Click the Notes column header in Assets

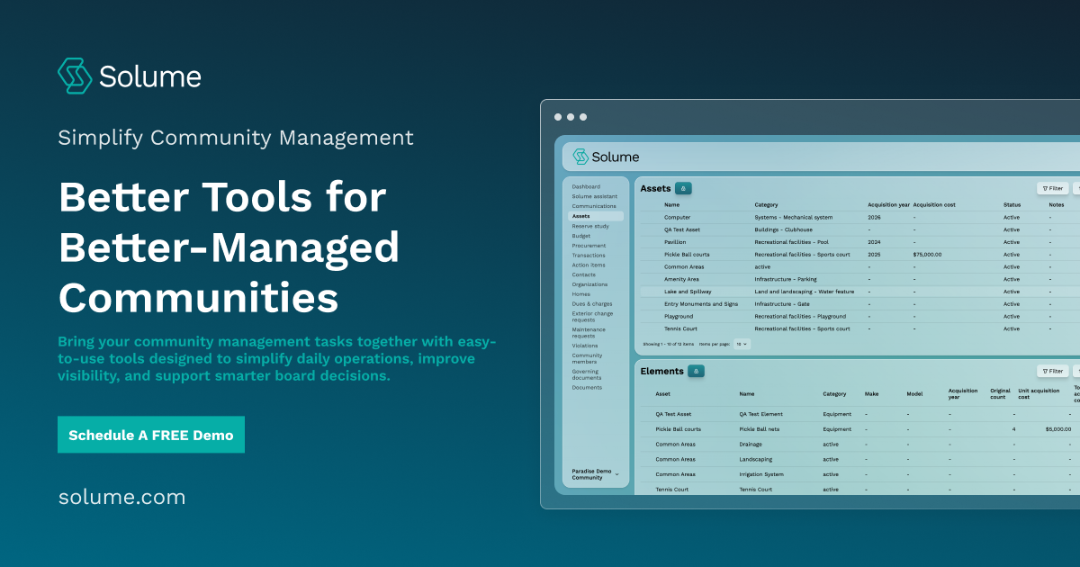pos(1057,205)
